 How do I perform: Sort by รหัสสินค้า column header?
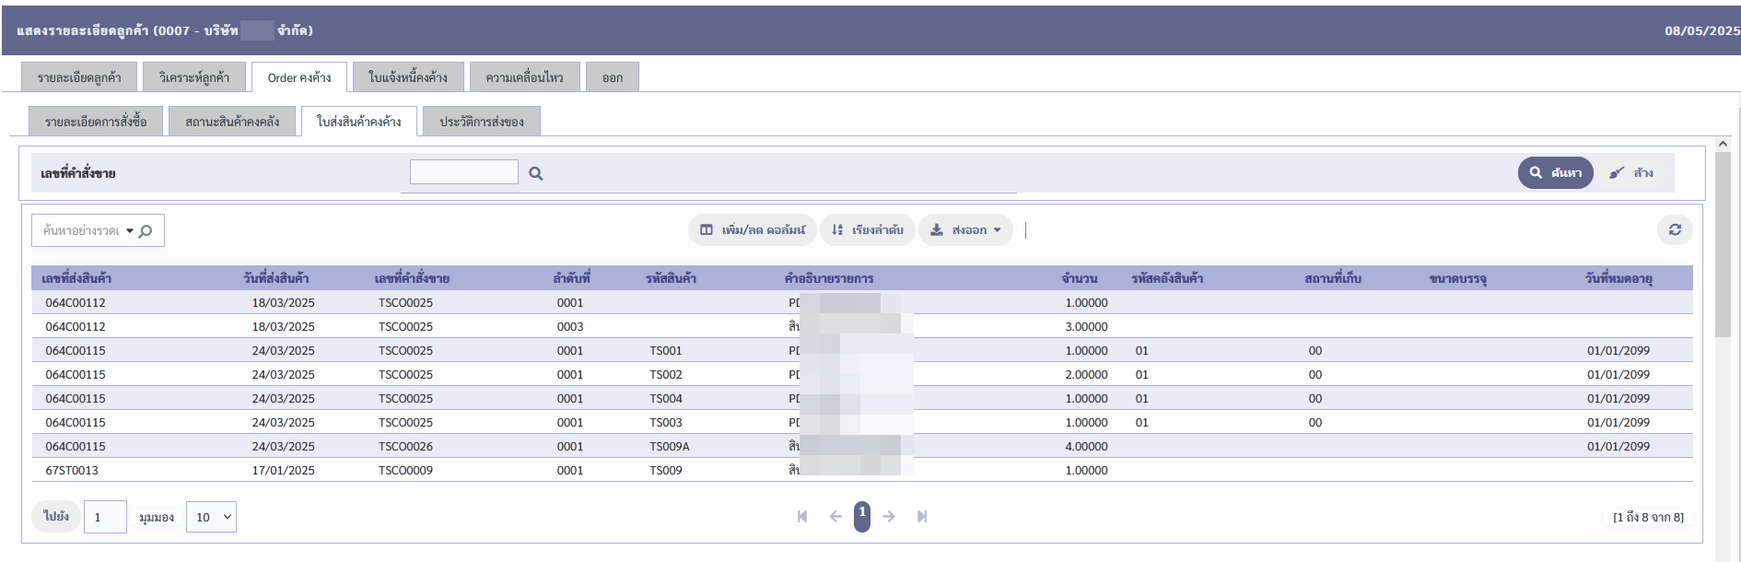(671, 278)
